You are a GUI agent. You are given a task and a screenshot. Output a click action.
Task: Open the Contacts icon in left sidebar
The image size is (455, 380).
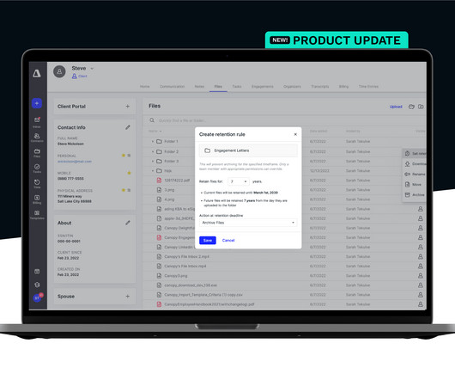[x=37, y=136]
